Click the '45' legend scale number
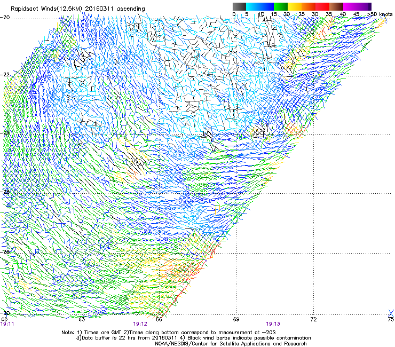 click(356, 14)
